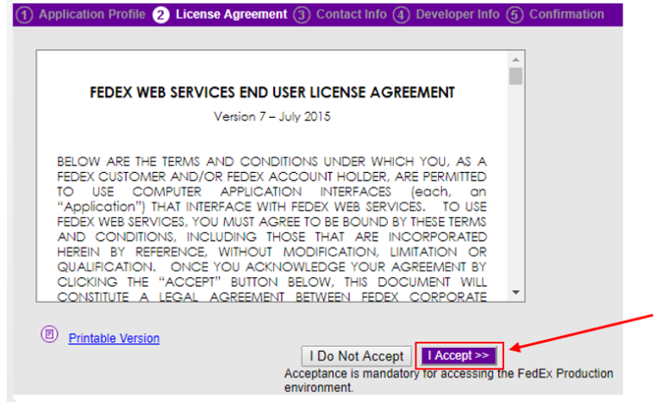This screenshot has height=402, width=662.
Task: Jump to the Confirmation step
Action: click(x=566, y=15)
